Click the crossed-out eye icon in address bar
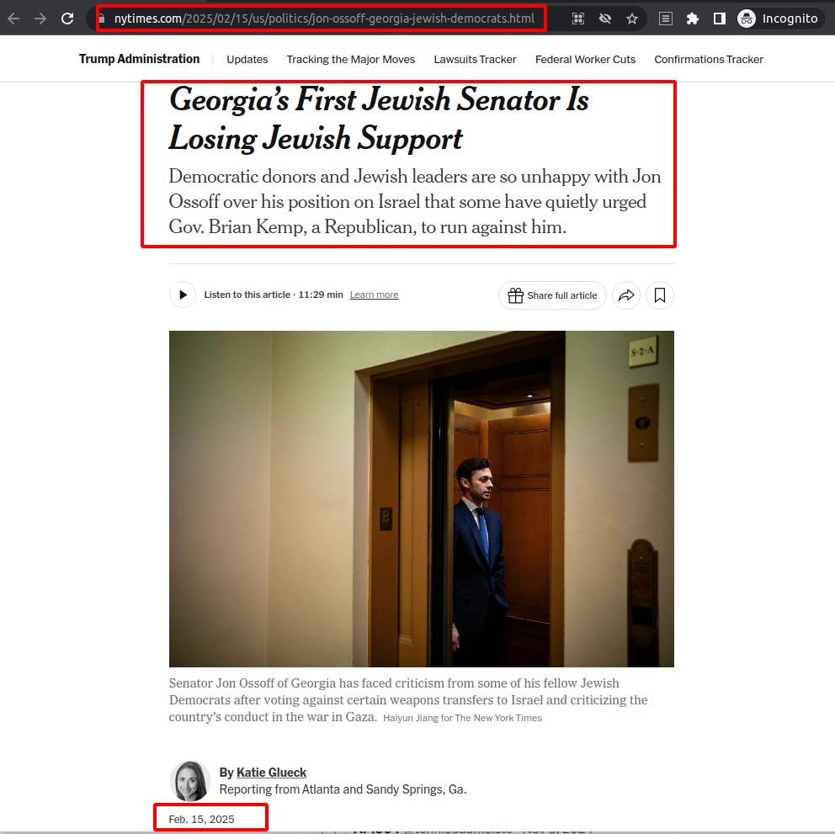This screenshot has height=834, width=835. [605, 19]
